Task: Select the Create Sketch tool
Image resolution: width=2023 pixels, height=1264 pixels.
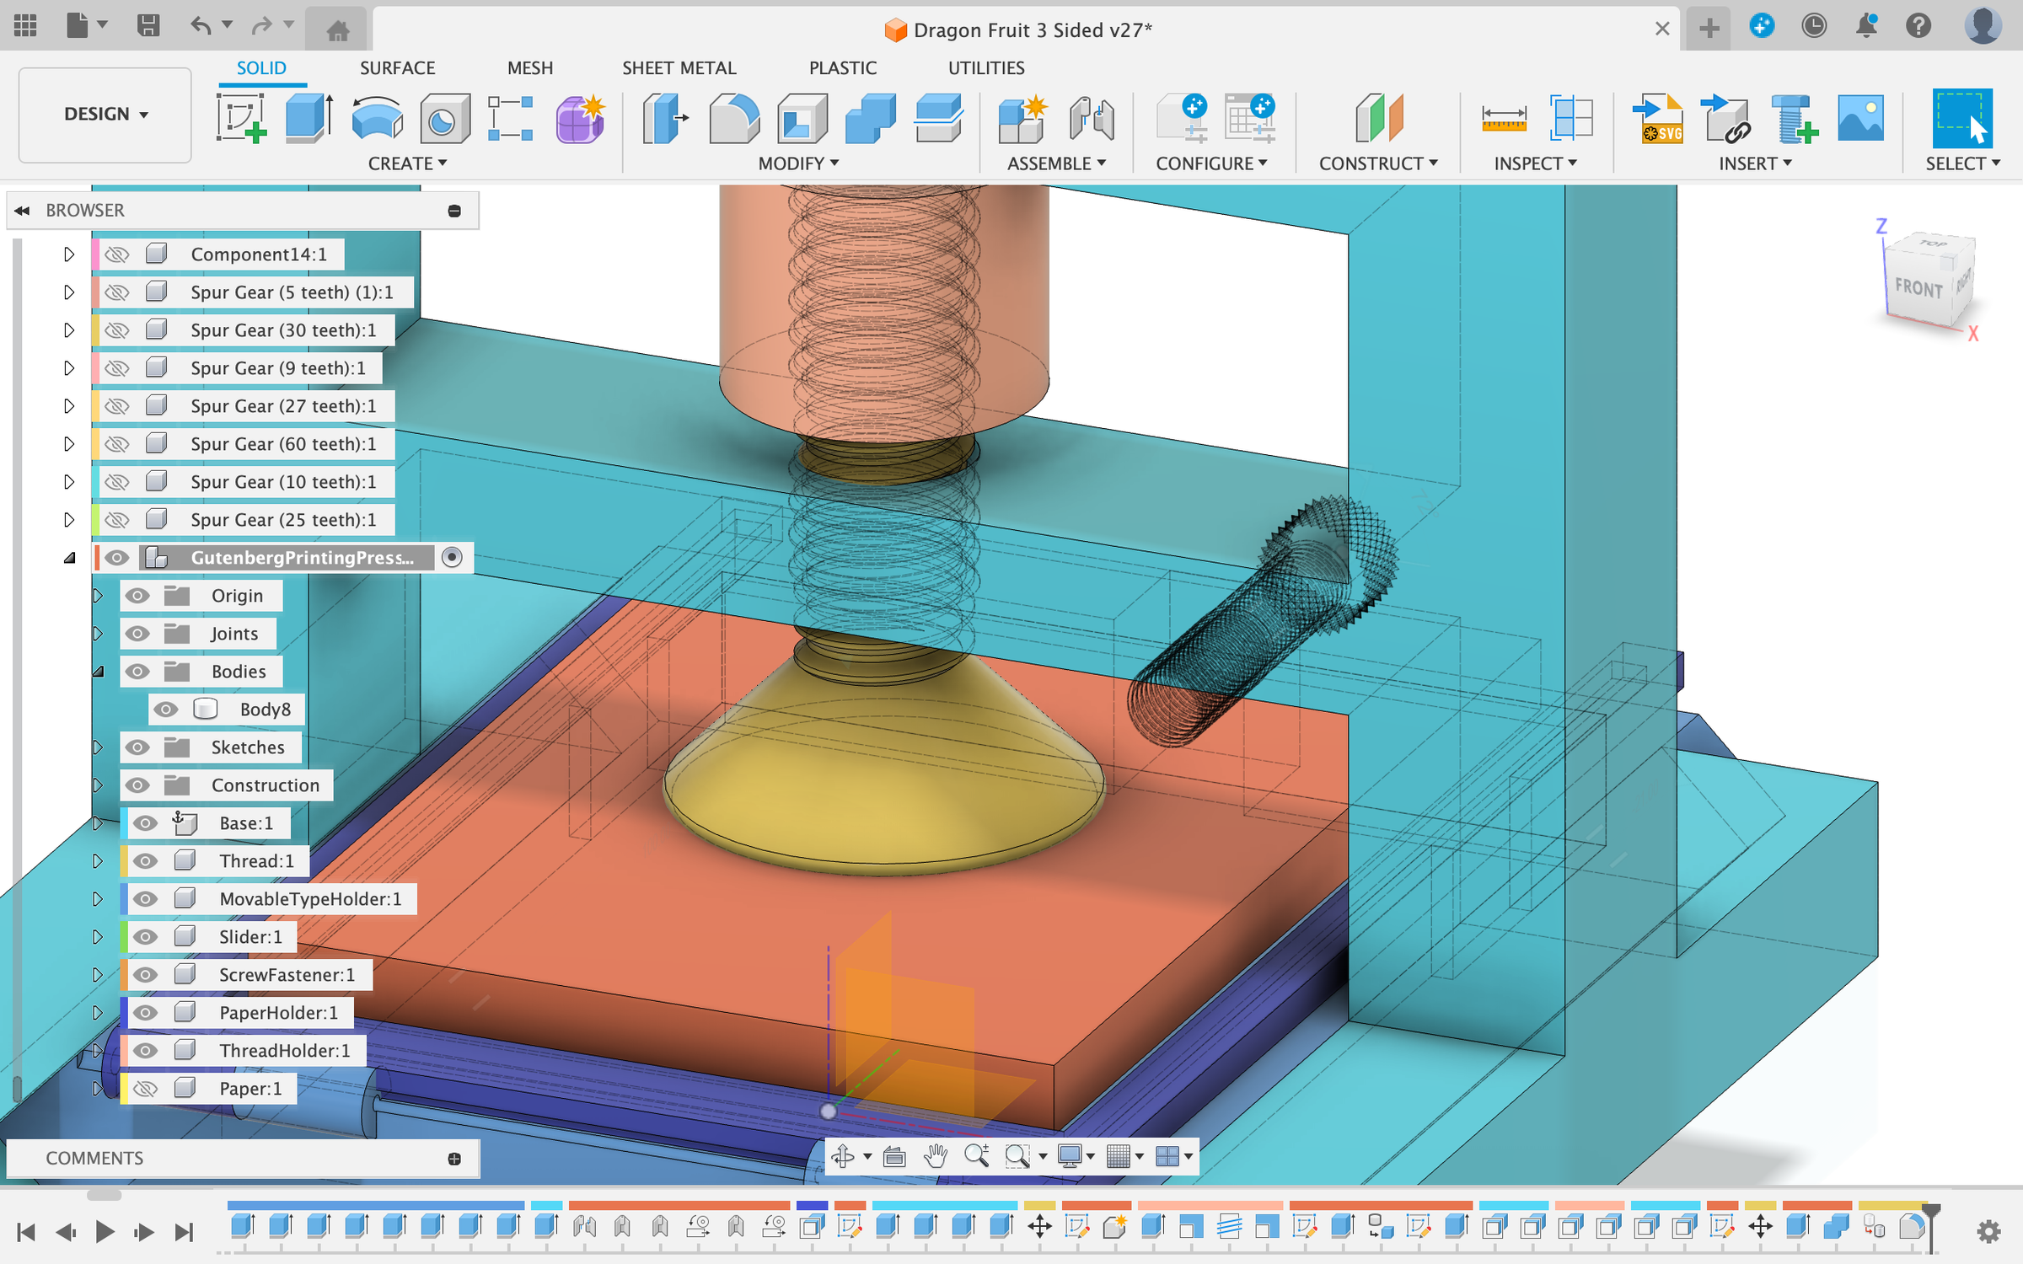Action: point(241,118)
